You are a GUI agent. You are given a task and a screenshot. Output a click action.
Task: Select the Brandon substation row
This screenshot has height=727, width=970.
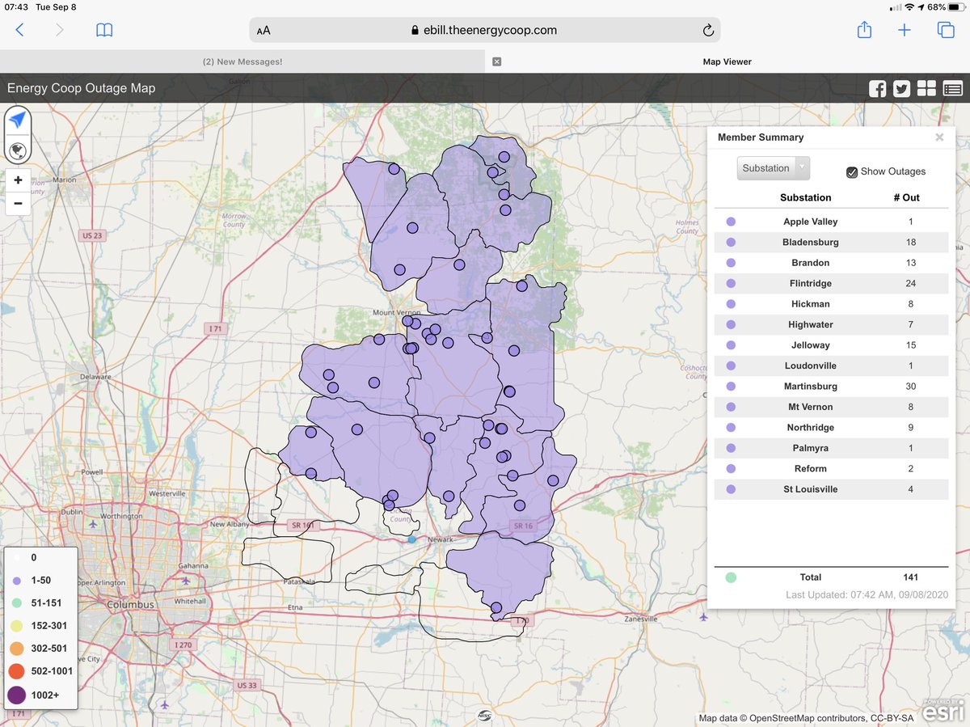[831, 263]
